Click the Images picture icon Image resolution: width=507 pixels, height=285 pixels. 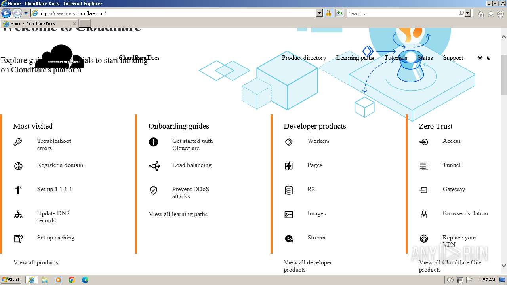point(289,215)
